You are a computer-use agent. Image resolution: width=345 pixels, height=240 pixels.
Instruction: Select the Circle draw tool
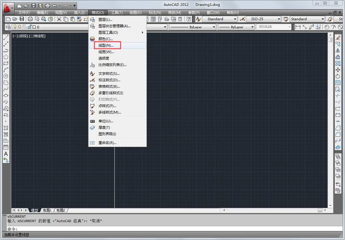(x=6, y=76)
